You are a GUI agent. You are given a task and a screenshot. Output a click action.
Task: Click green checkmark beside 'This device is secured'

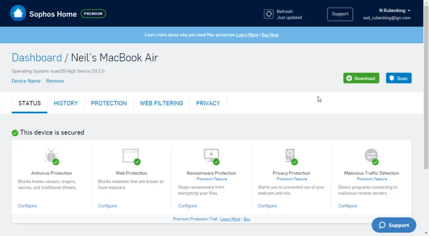click(x=15, y=133)
